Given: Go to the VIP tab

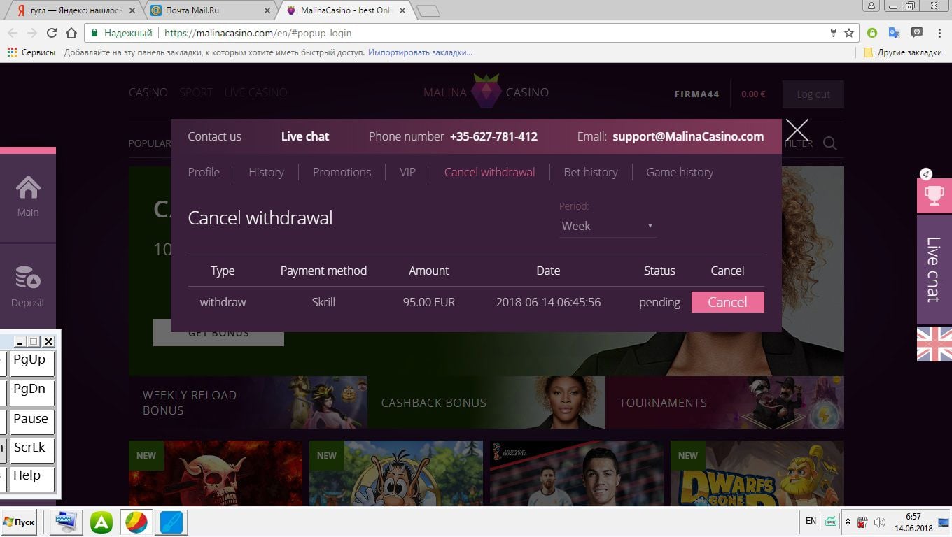Looking at the screenshot, I should click(x=407, y=172).
